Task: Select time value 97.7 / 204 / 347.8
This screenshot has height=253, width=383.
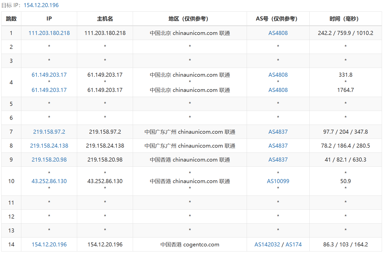Action: coord(345,132)
